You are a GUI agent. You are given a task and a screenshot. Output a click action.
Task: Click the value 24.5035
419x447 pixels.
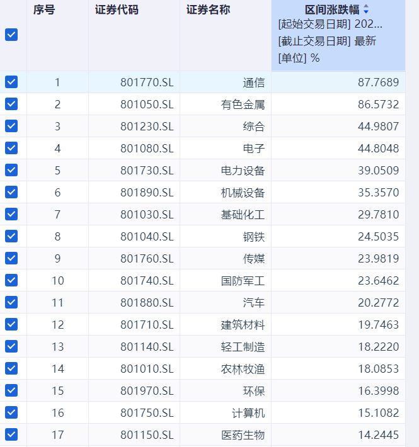[379, 237]
